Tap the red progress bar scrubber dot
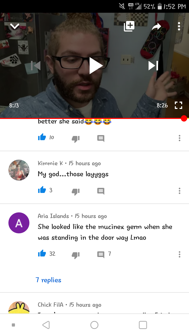189x336 pixels. coord(184,118)
